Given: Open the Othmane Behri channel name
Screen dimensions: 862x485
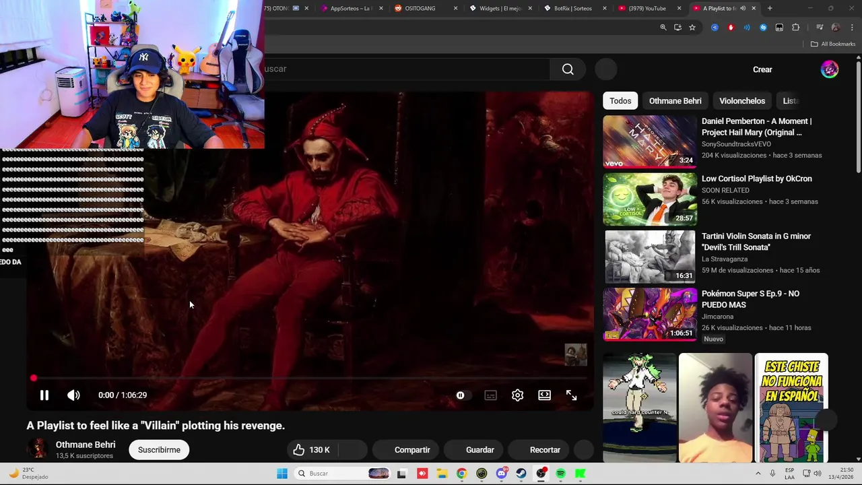Looking at the screenshot, I should 86,445.
